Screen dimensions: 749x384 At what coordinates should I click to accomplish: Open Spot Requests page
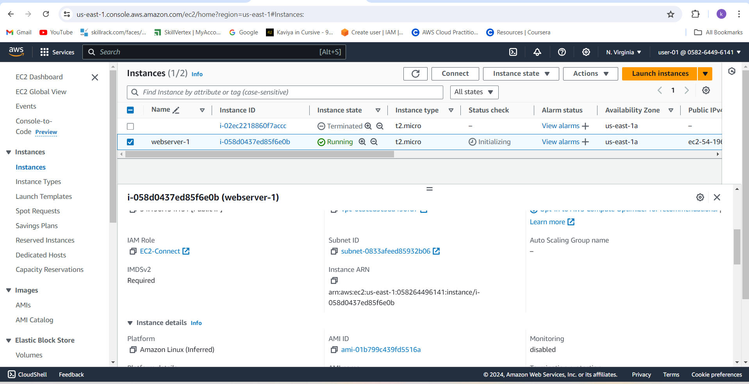coord(38,211)
